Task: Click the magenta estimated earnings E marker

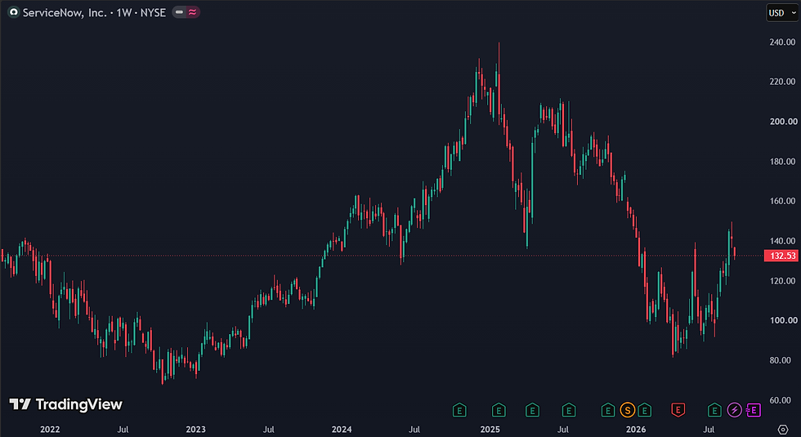Action: [753, 409]
